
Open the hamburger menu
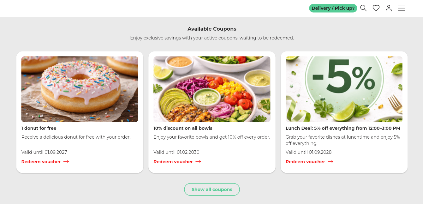click(x=401, y=8)
